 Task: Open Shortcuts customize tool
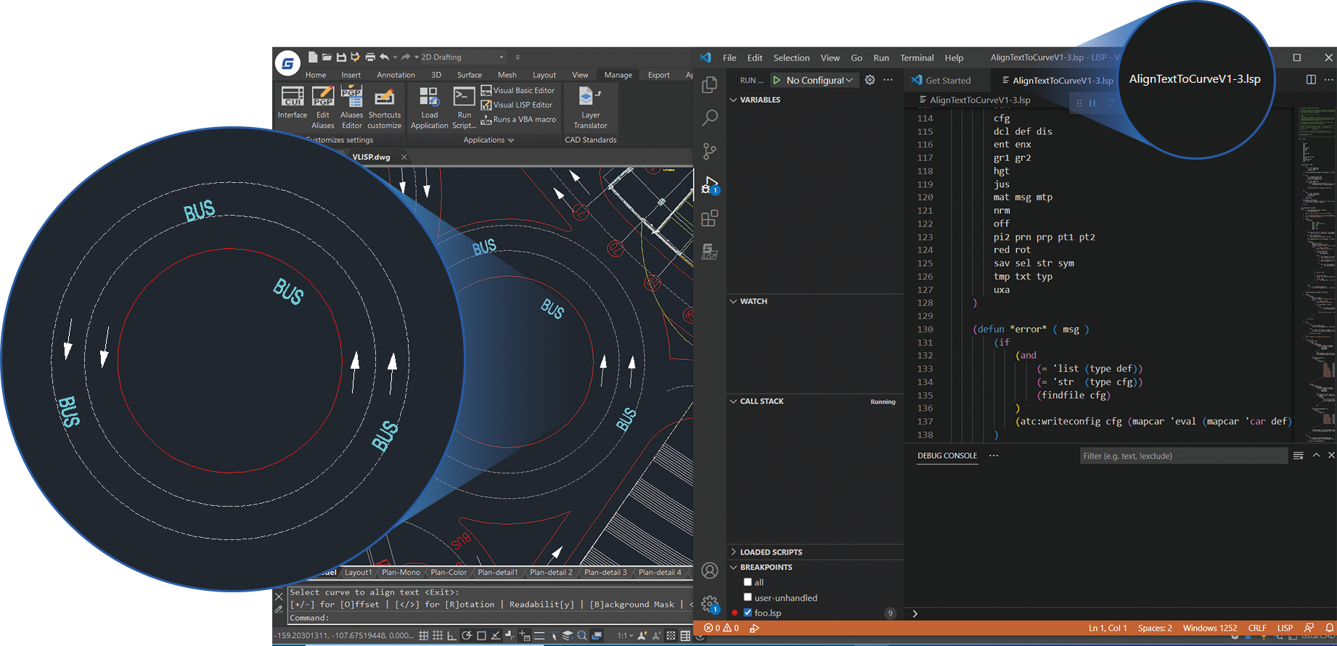pyautogui.click(x=385, y=107)
